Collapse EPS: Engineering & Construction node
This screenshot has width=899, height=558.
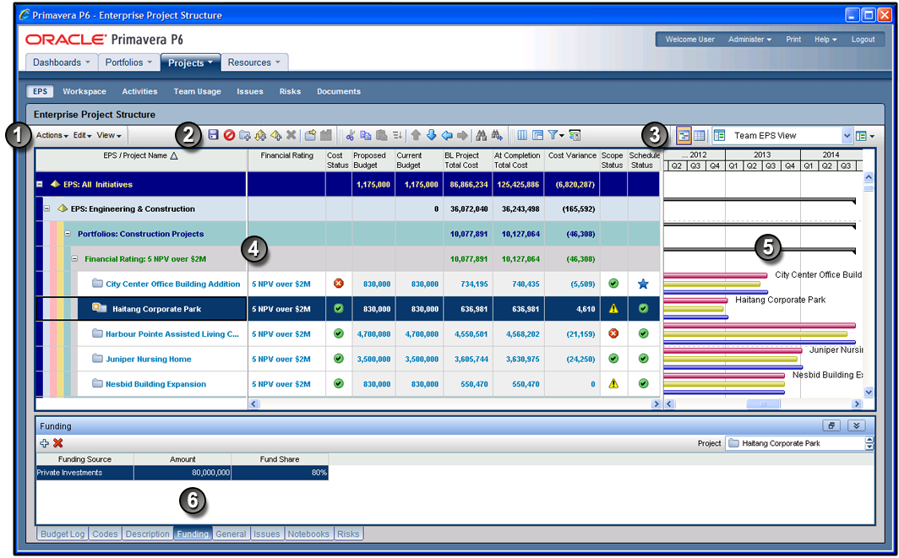[47, 209]
